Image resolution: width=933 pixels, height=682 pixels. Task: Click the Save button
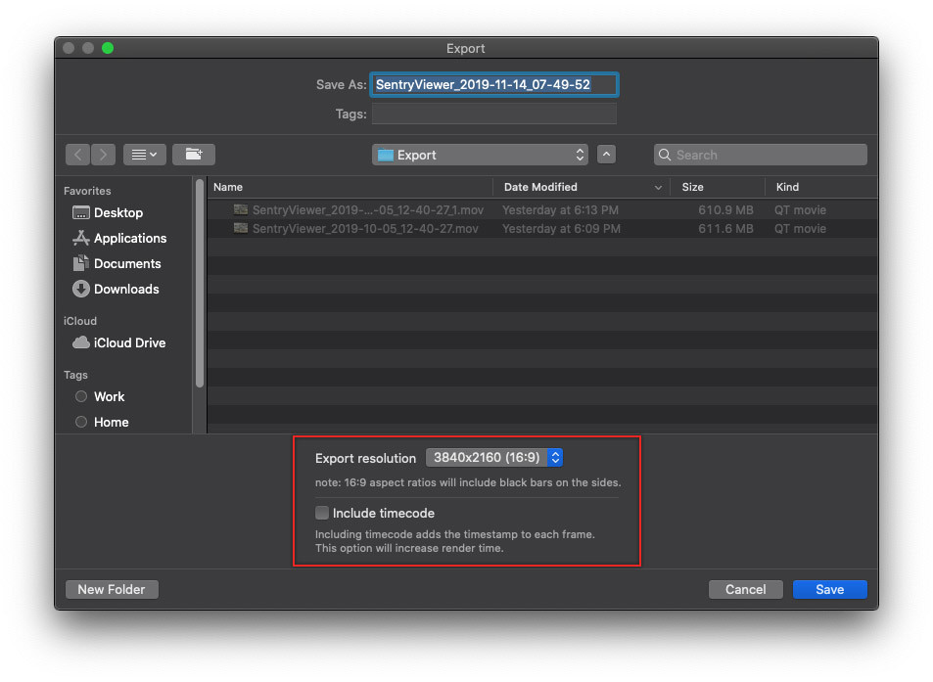tap(829, 589)
